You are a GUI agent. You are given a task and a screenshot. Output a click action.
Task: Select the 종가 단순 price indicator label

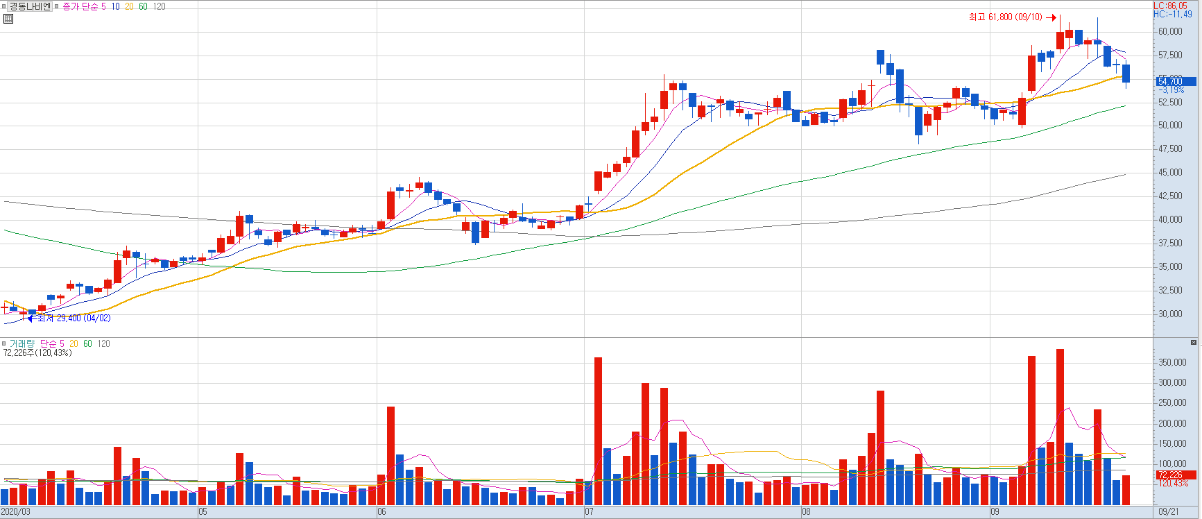coord(80,6)
